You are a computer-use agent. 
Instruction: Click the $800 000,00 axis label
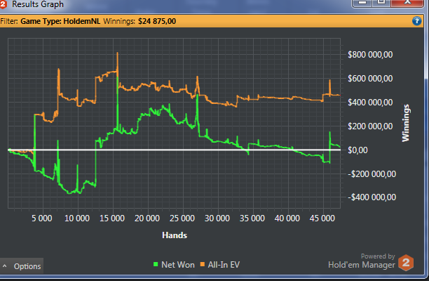pos(370,55)
